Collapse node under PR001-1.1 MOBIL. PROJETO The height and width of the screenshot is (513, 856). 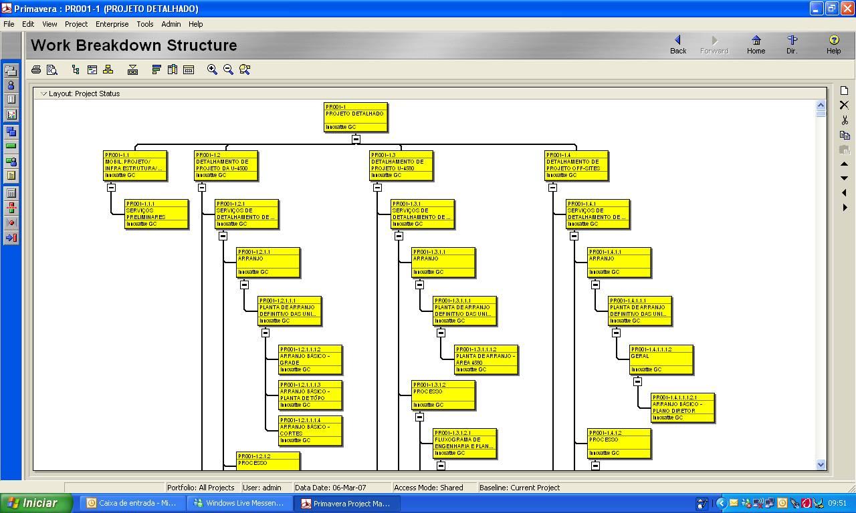[111, 188]
